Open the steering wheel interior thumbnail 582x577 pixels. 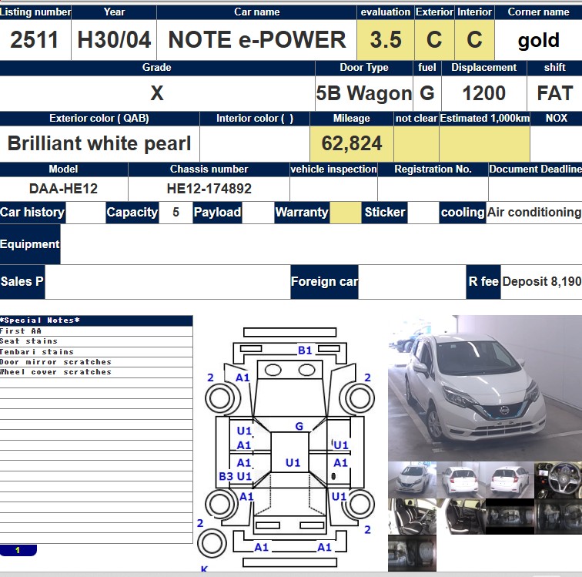[x=558, y=480]
